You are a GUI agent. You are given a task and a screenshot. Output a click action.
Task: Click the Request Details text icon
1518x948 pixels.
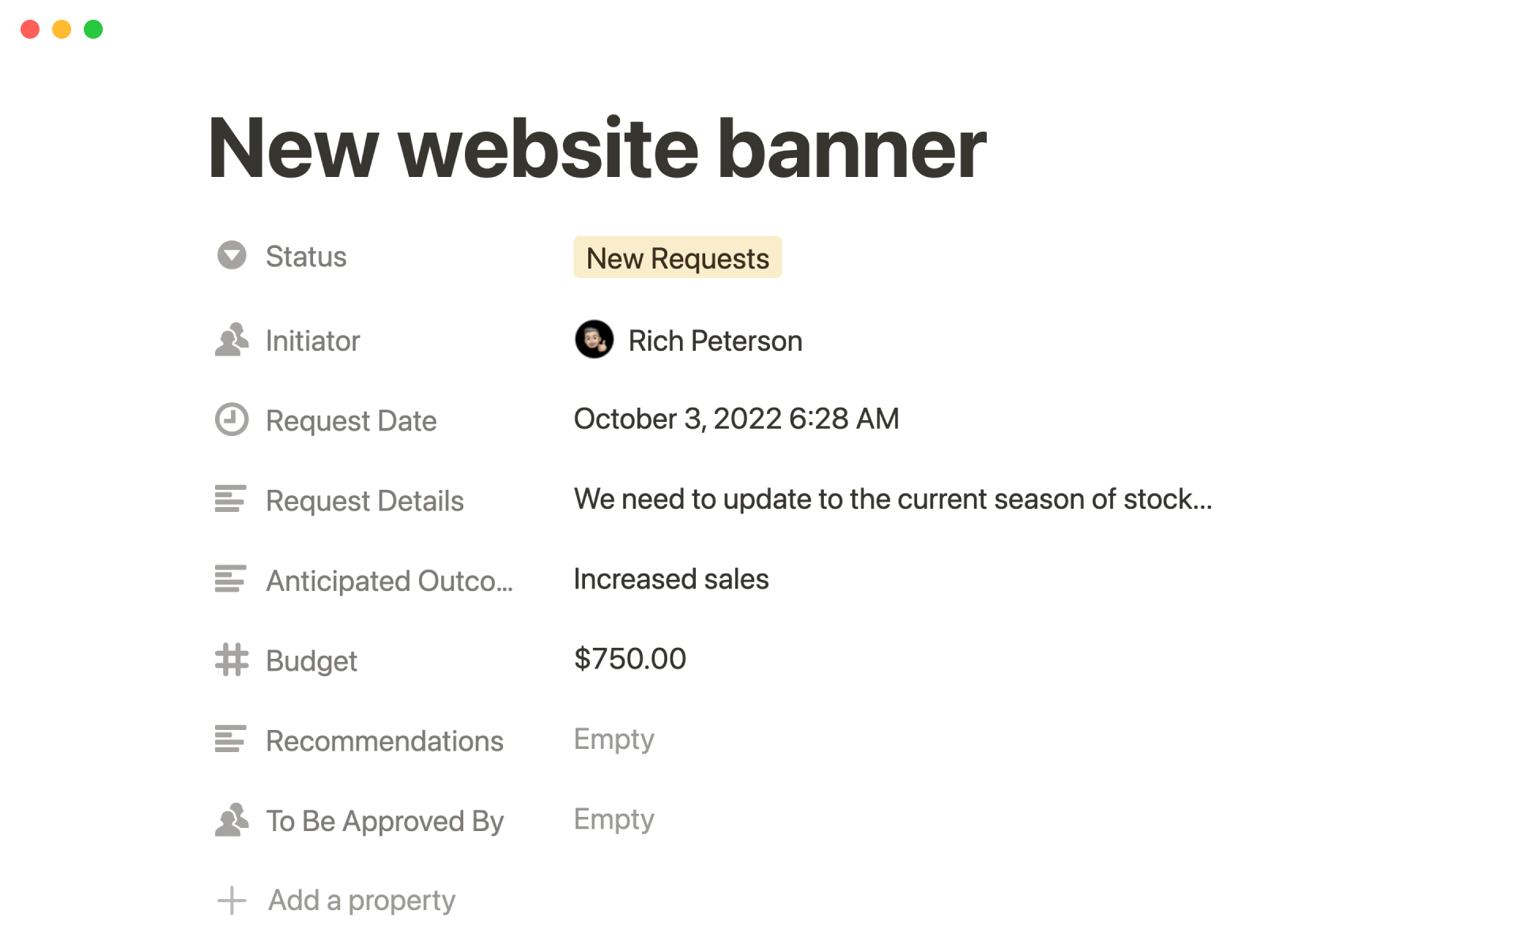[x=230, y=499]
